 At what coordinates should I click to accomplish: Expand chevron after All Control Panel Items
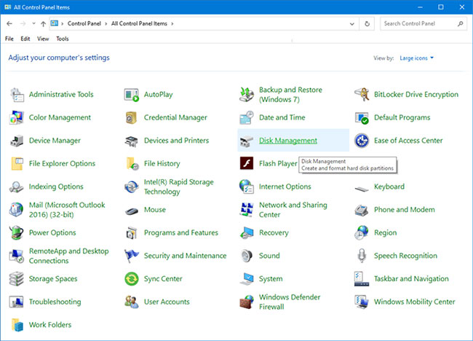coord(172,23)
